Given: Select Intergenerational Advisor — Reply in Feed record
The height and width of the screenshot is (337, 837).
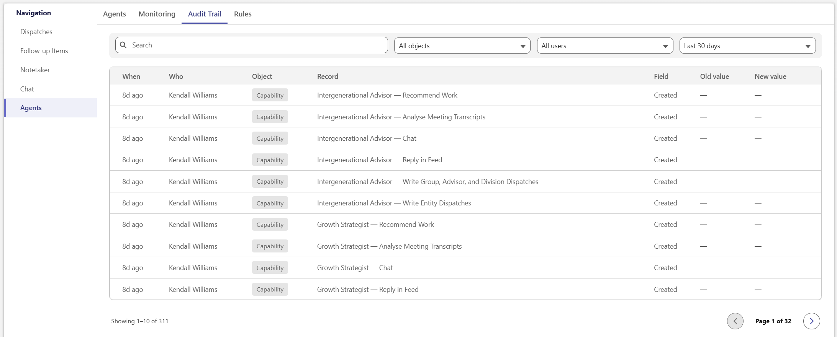Looking at the screenshot, I should [380, 160].
